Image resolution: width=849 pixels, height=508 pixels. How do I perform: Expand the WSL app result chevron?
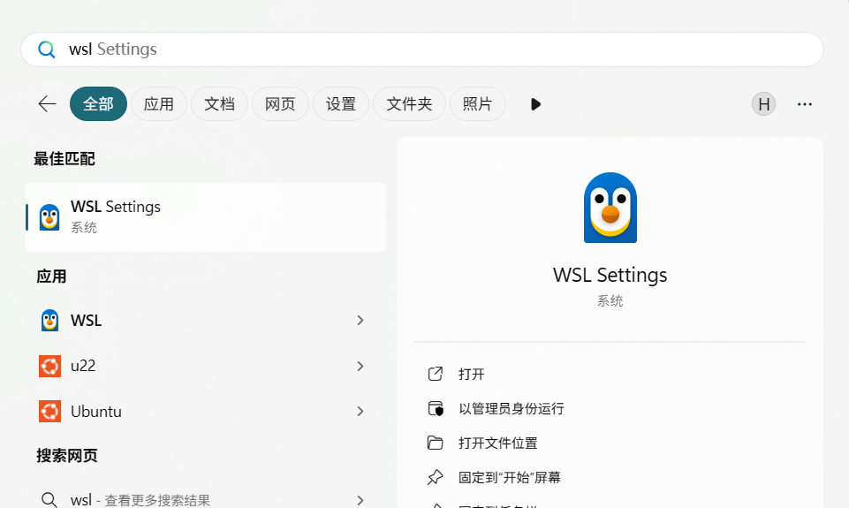[x=360, y=320]
